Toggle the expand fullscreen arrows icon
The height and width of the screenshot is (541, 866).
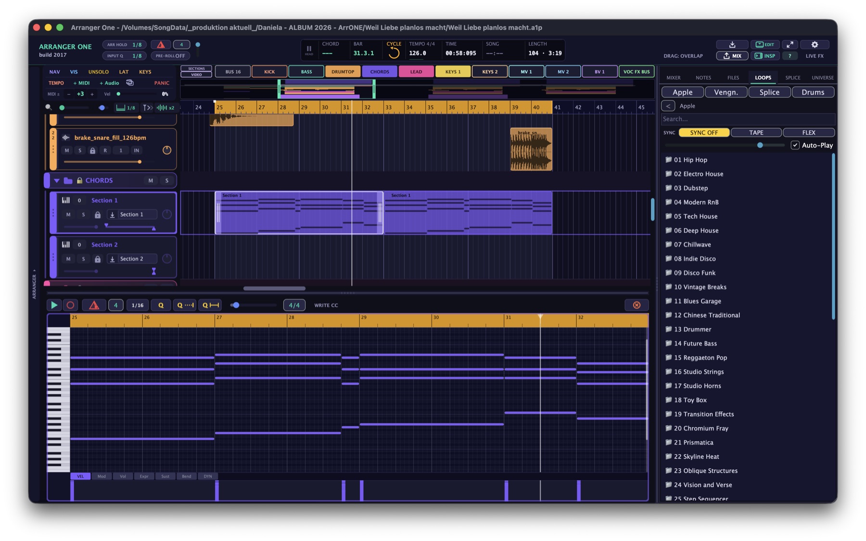790,45
